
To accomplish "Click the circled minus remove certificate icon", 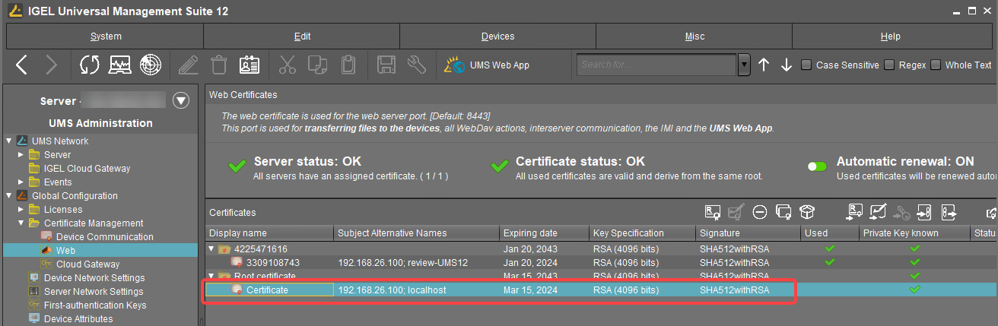I will (759, 212).
